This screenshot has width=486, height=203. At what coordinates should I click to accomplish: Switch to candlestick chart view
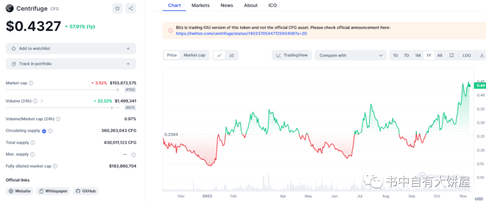point(232,56)
